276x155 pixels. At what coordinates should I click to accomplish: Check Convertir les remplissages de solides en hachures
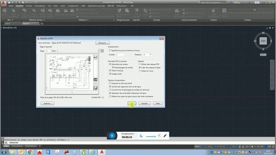point(110,90)
